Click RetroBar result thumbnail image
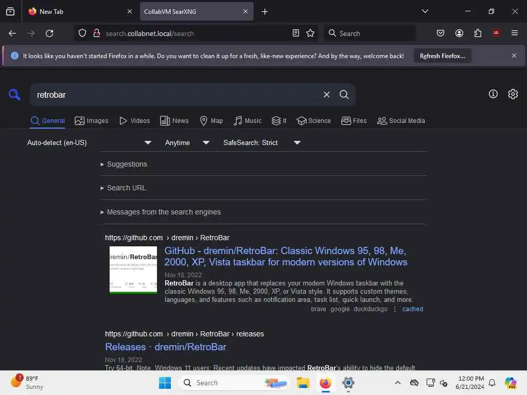The image size is (527, 395). [x=133, y=270]
